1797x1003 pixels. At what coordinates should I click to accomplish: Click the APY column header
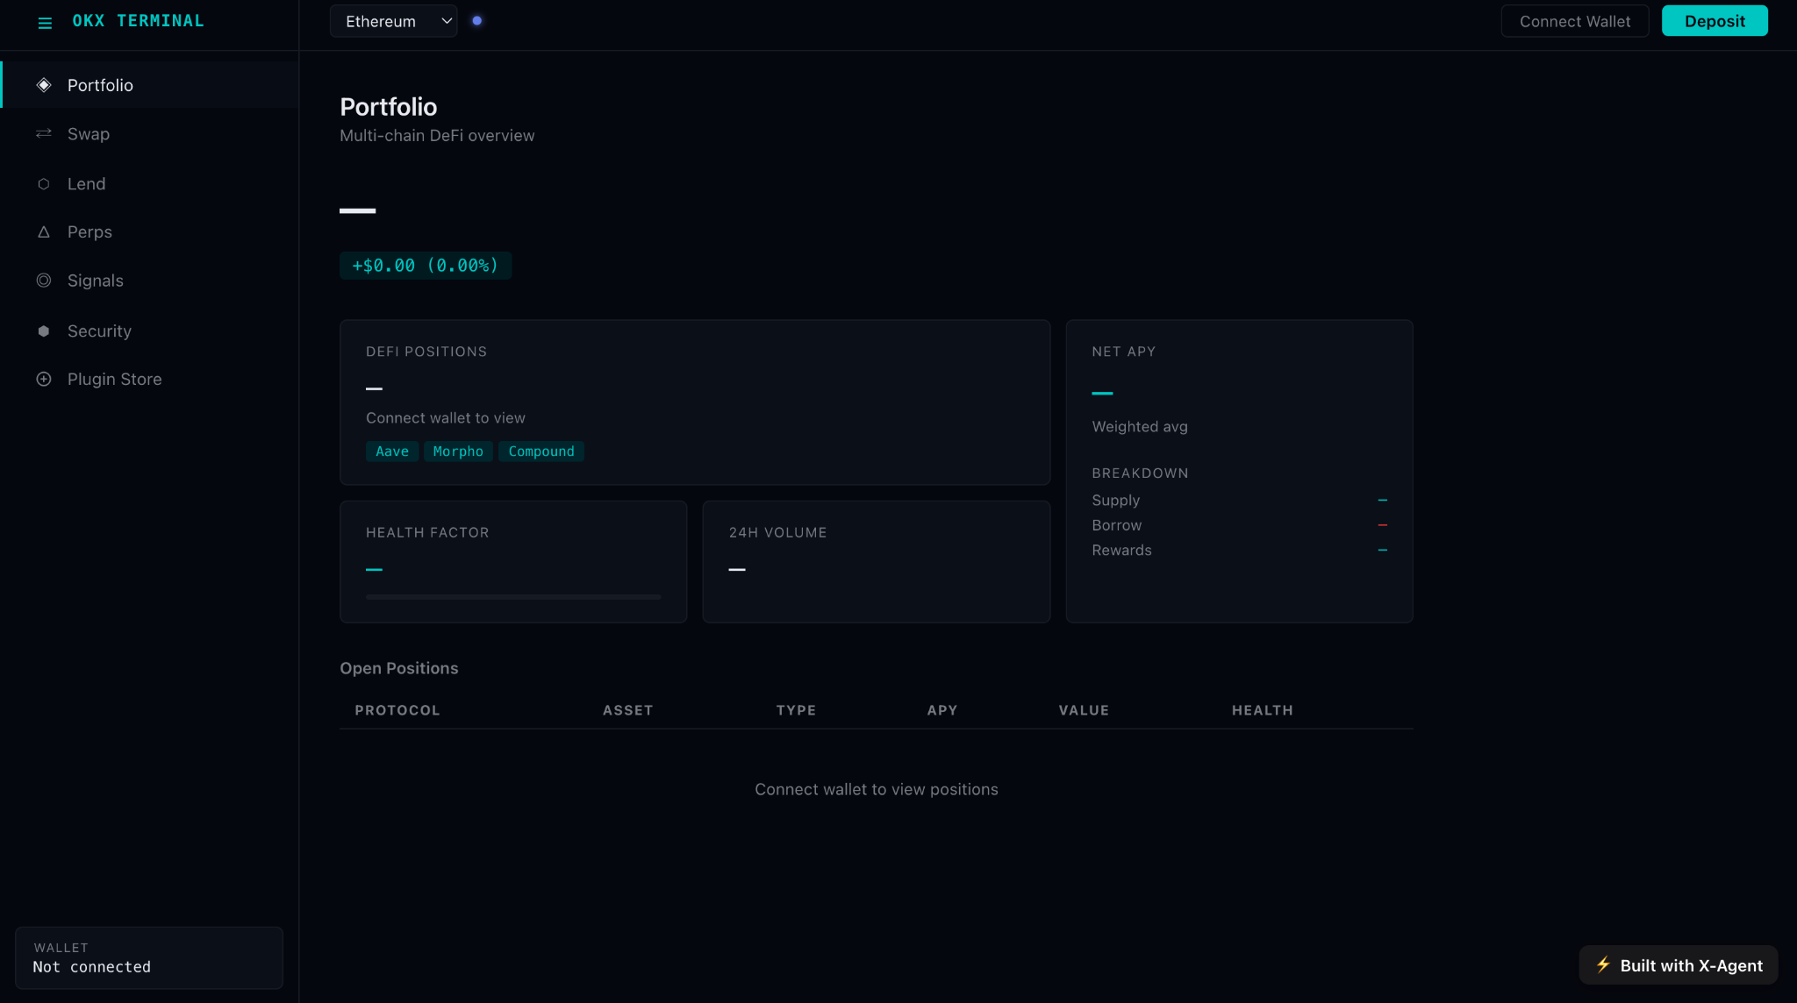coord(942,710)
